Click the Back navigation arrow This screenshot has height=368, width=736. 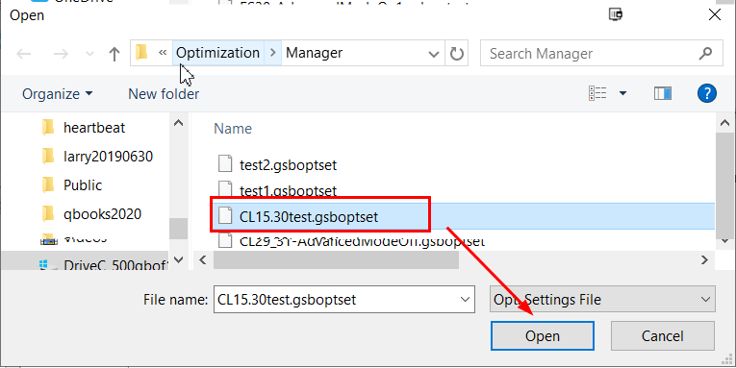(23, 54)
